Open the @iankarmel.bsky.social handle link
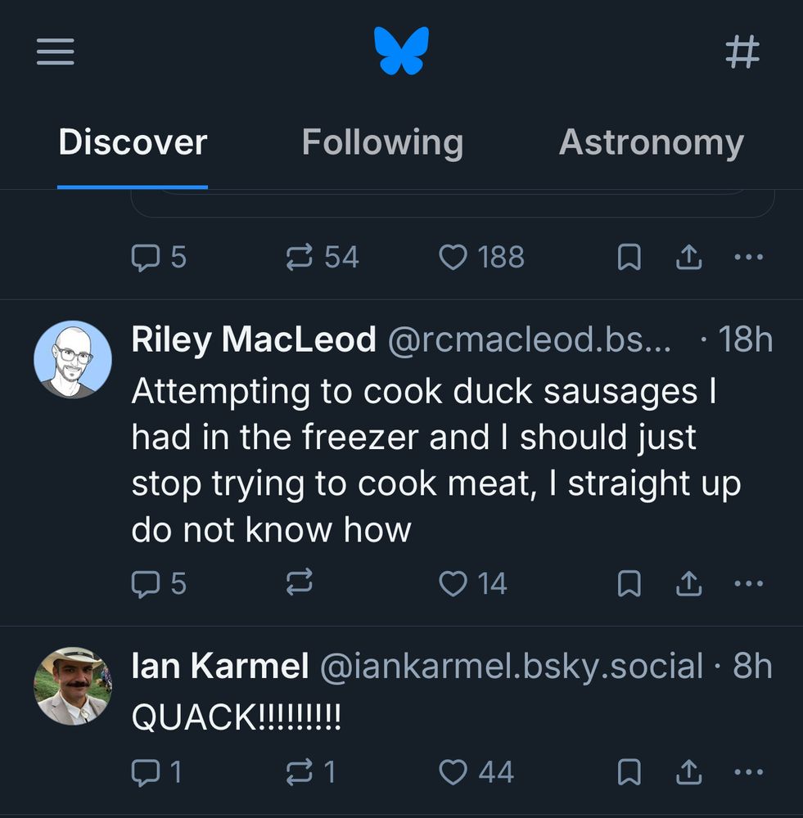 (511, 667)
